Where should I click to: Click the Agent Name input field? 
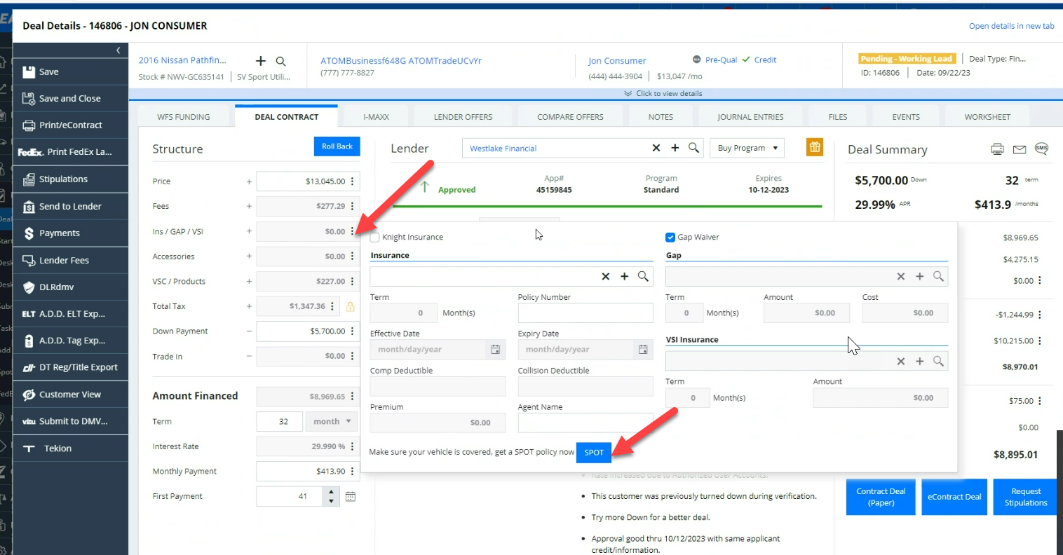click(x=585, y=423)
